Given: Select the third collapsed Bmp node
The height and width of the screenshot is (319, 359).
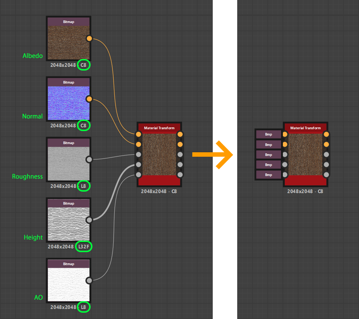Looking at the screenshot, I should [268, 154].
